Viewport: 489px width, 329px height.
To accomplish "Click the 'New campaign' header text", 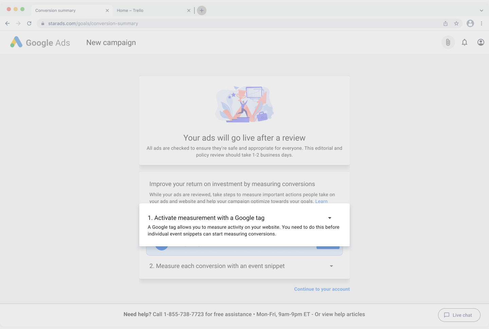I will (111, 42).
